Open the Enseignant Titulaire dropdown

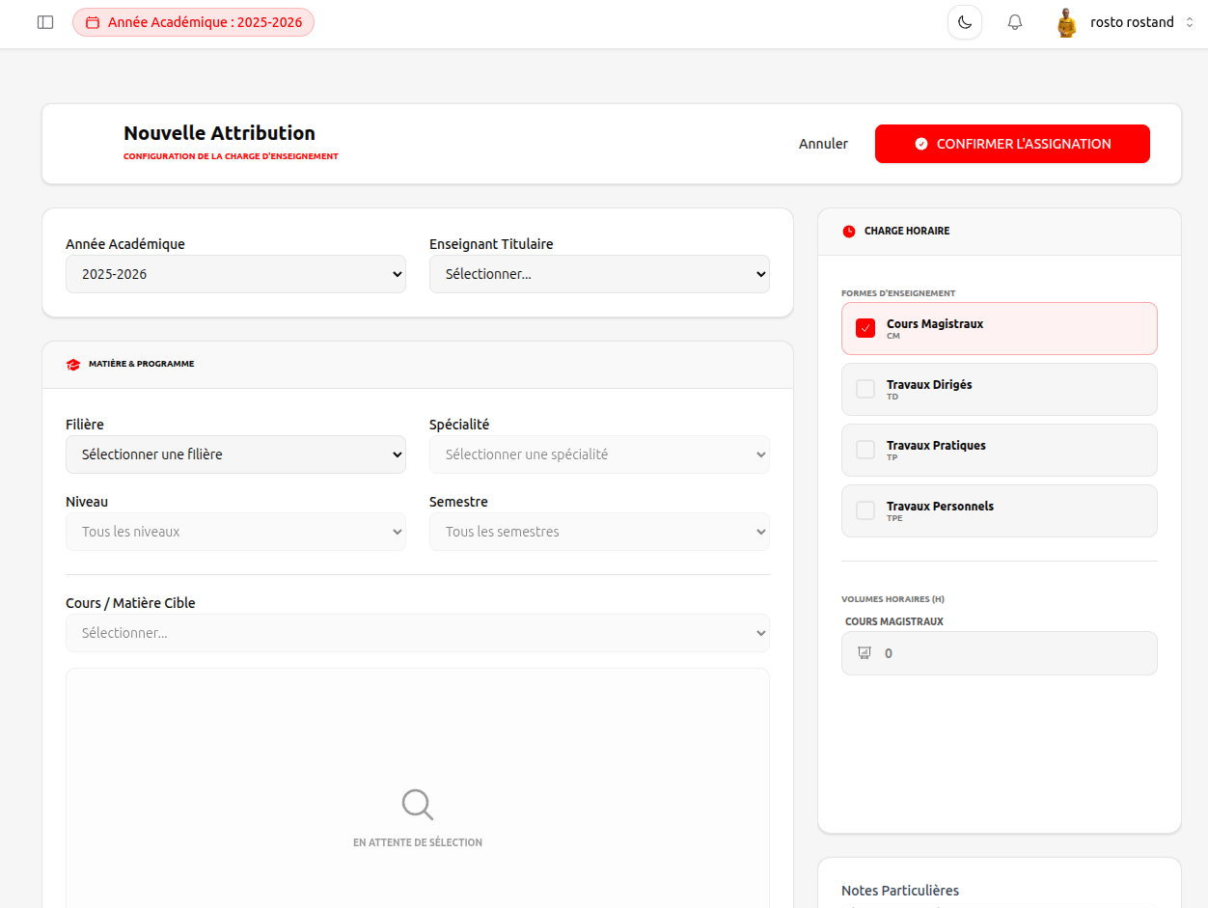tap(599, 274)
